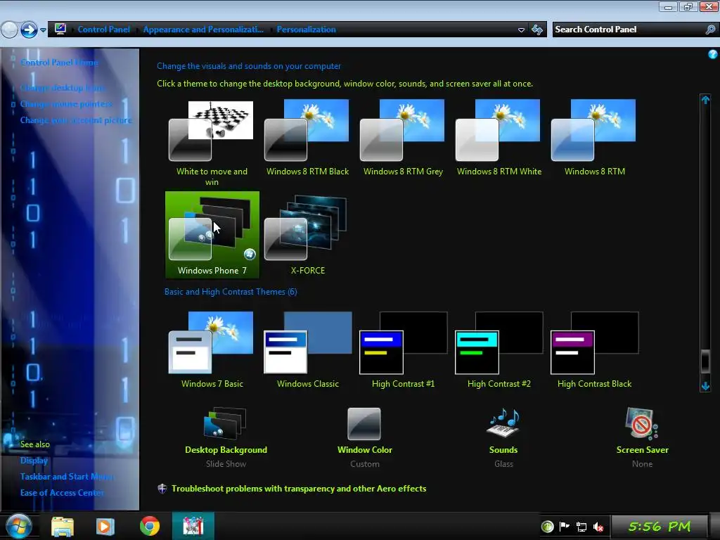Open Desktop Background settings icon

coord(225,423)
